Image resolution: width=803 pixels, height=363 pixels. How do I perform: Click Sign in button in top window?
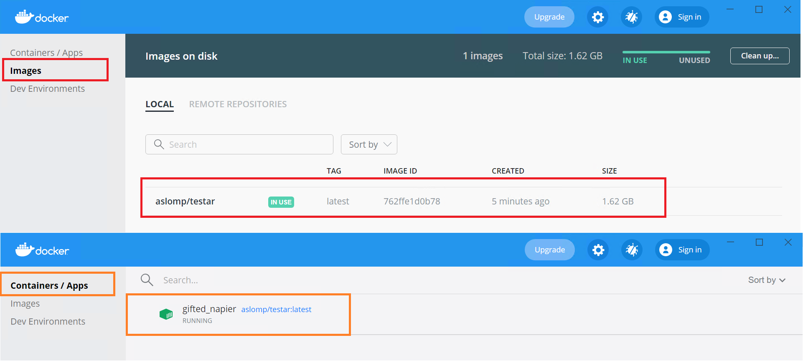pos(682,17)
